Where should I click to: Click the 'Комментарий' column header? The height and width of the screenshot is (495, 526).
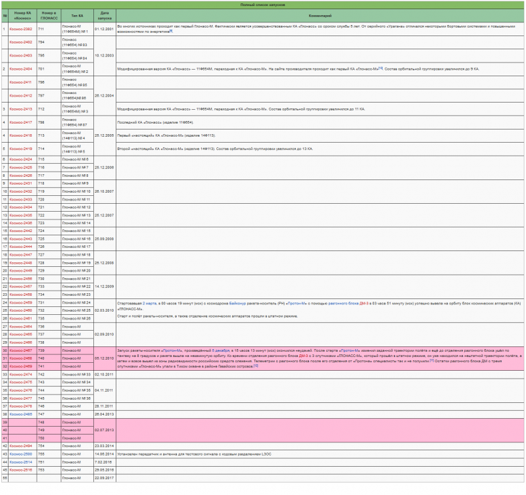pos(320,14)
